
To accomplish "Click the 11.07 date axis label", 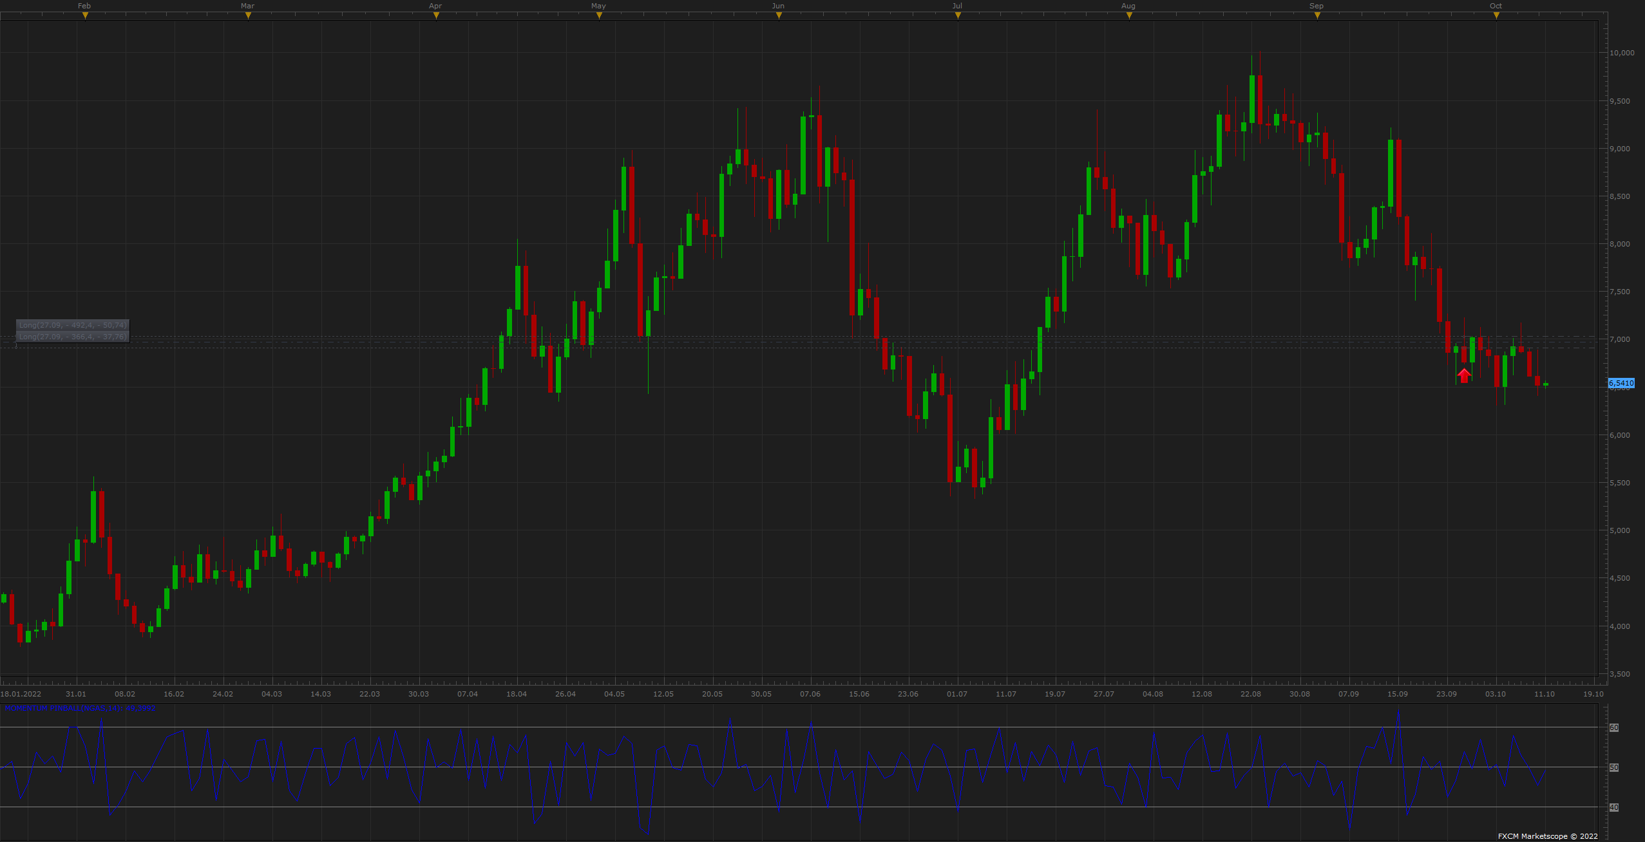I will point(1006,694).
